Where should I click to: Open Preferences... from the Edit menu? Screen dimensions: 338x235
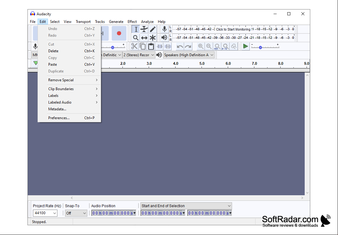(x=69, y=118)
